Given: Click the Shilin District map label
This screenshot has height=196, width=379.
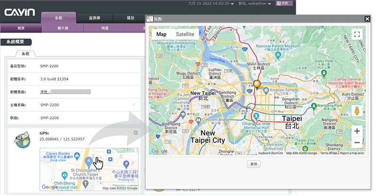Looking at the screenshot, I should click(x=258, y=66).
